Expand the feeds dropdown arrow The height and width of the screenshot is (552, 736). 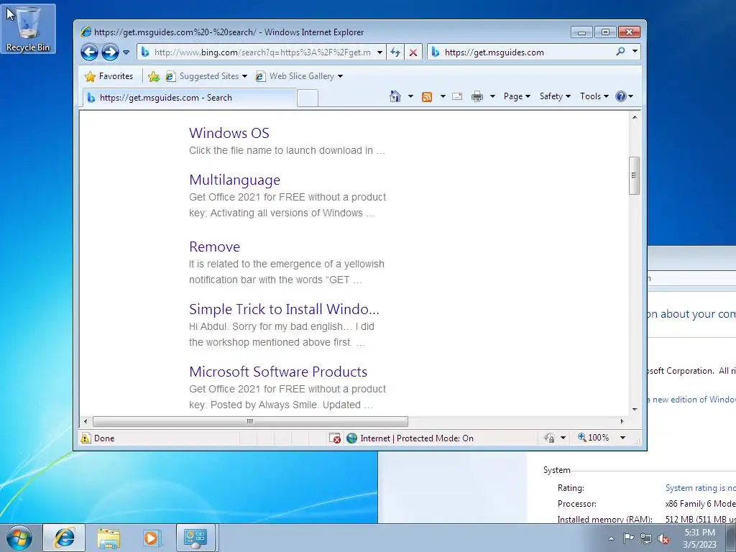tap(443, 96)
